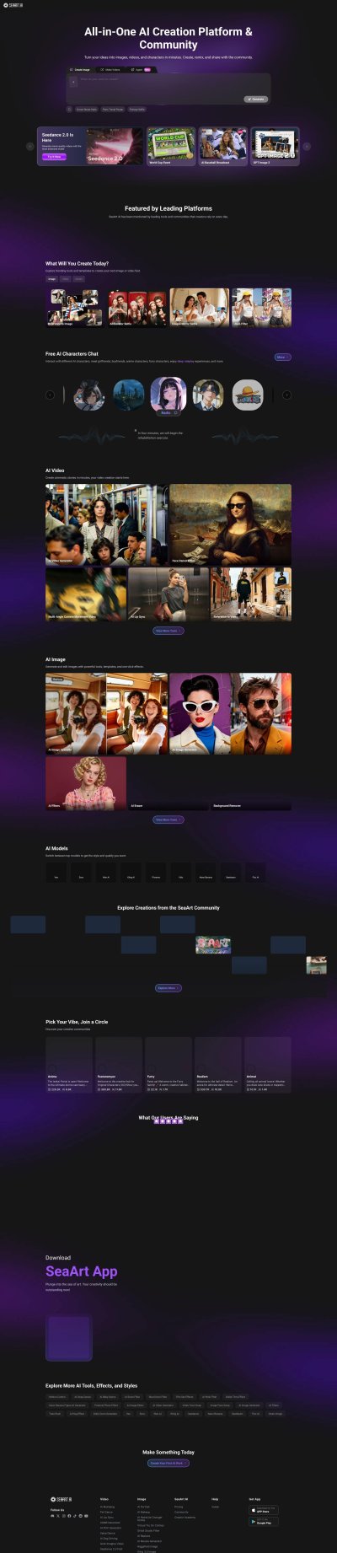Select the glasses boy character avatar
Viewport: 337px width, 1553px height.
coord(208,395)
